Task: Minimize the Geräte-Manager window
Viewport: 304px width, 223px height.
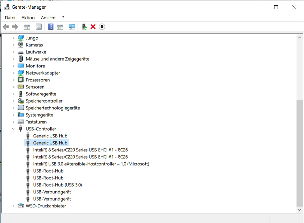Action: point(258,7)
